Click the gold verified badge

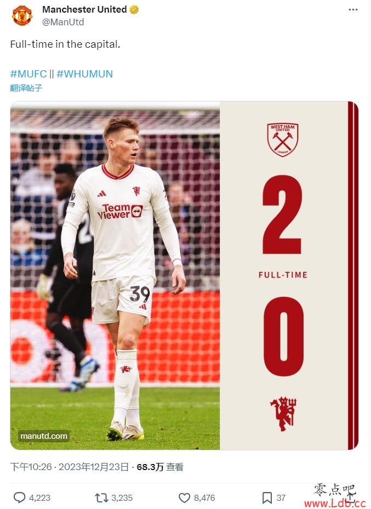point(134,10)
